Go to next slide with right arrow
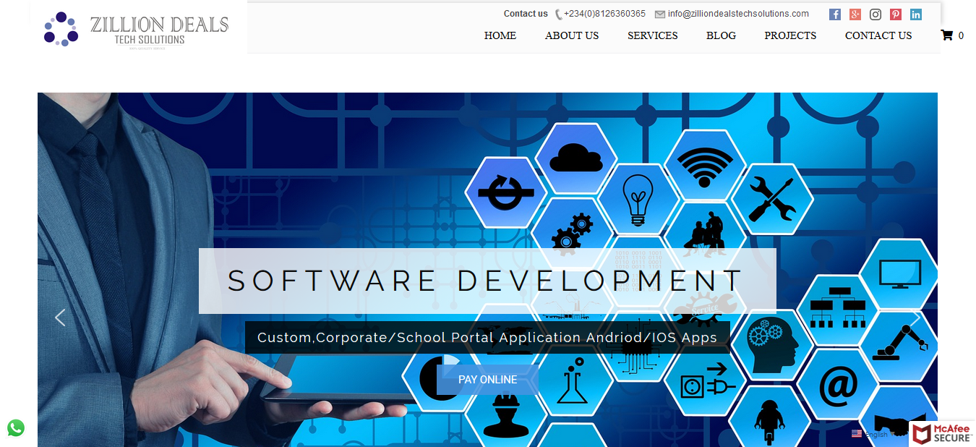Viewport: 976px width, 447px height. pos(916,318)
